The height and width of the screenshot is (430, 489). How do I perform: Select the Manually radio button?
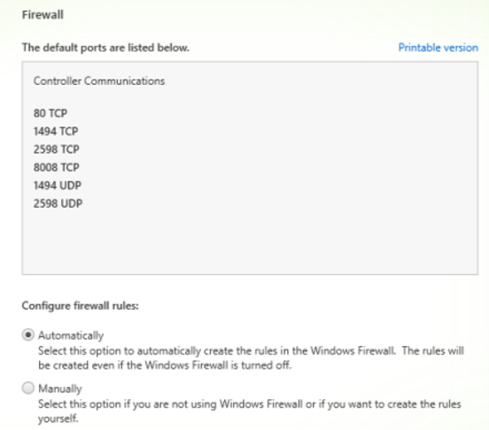(x=28, y=388)
